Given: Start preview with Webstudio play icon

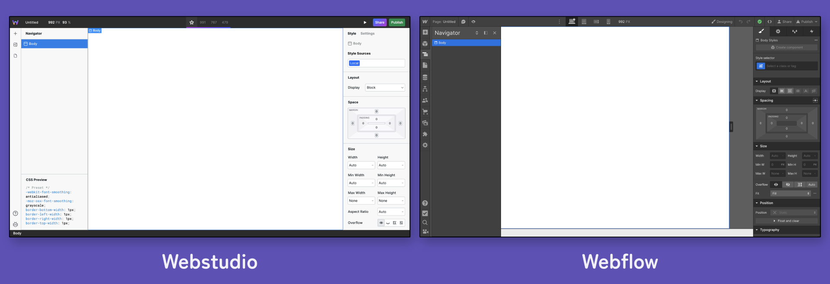Looking at the screenshot, I should tap(365, 22).
